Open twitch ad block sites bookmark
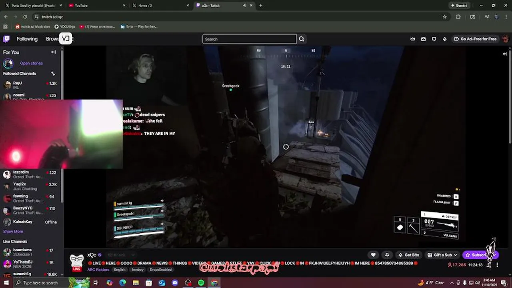Screen dimensions: 512x288 point(33,27)
